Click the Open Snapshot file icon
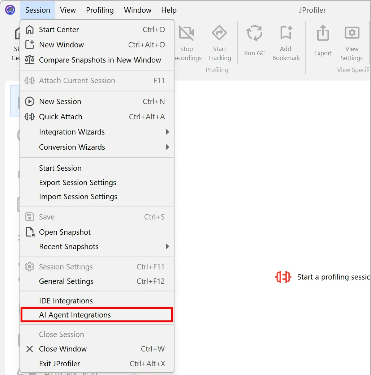 coord(30,232)
